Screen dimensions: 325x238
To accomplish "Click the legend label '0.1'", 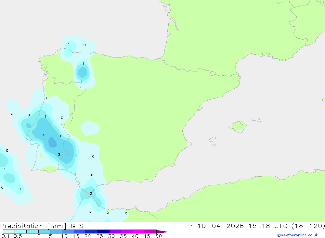I will (6, 236).
